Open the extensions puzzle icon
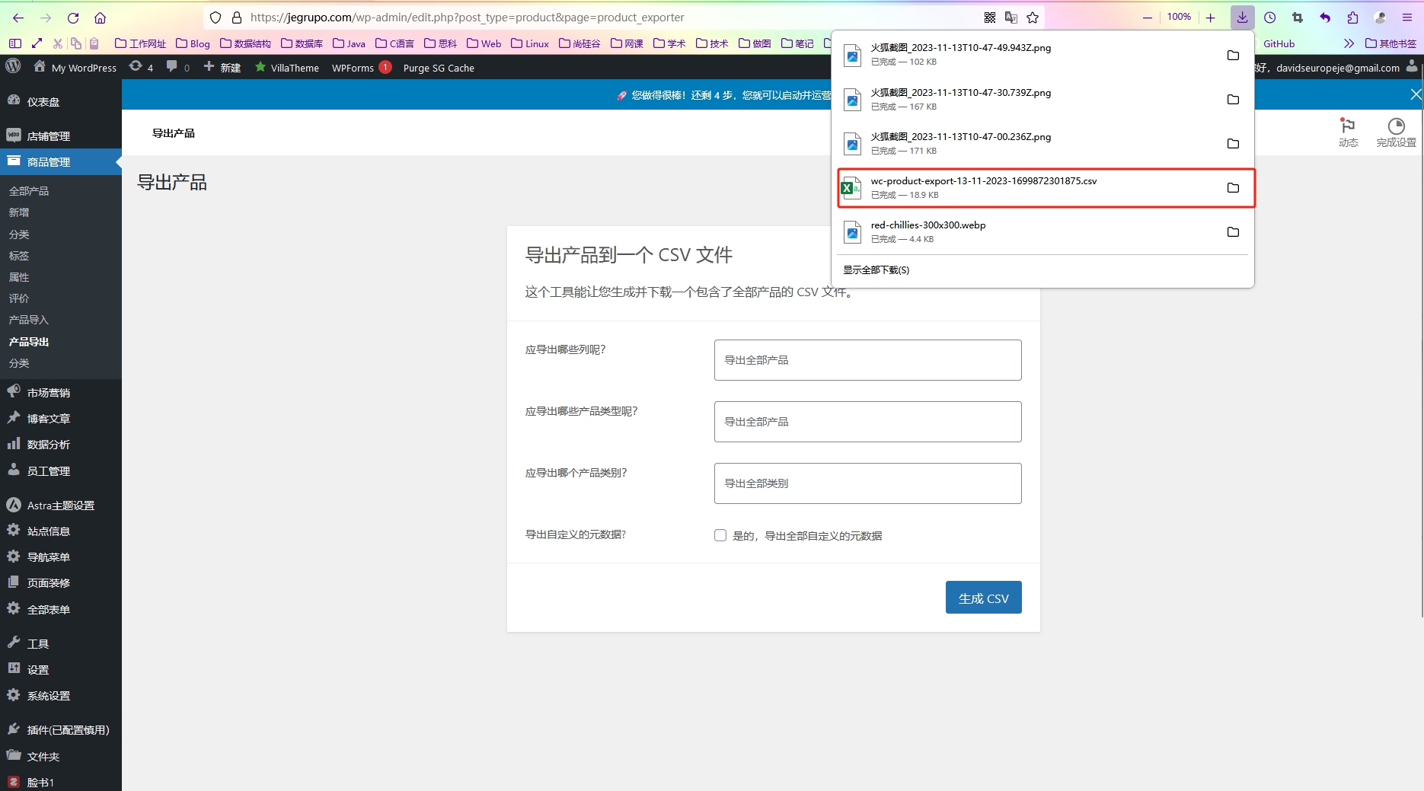Screen dimensions: 1424x791 click(x=1352, y=18)
